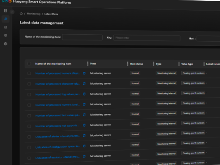Click Monitoring server host in configuration syncer row
Image resolution: width=220 pixels, height=165 pixels.
[x=100, y=146]
